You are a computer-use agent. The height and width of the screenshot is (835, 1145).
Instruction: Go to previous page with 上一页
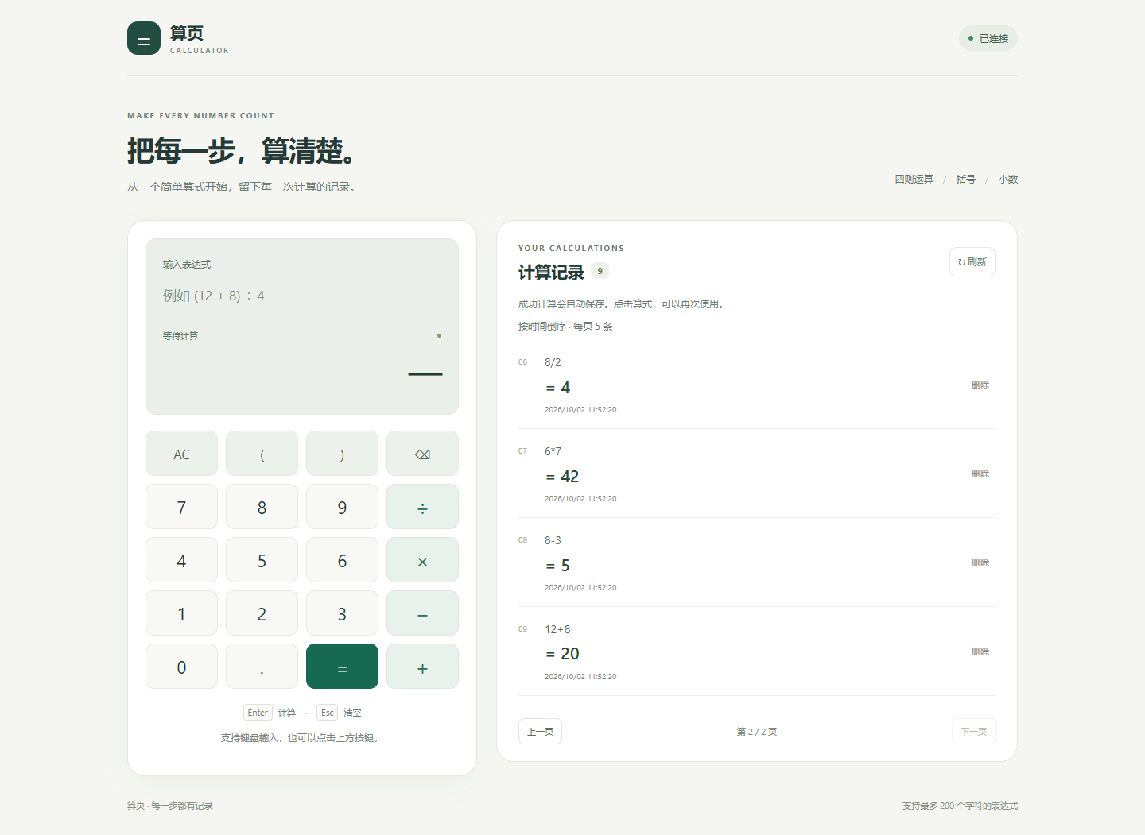(x=540, y=732)
